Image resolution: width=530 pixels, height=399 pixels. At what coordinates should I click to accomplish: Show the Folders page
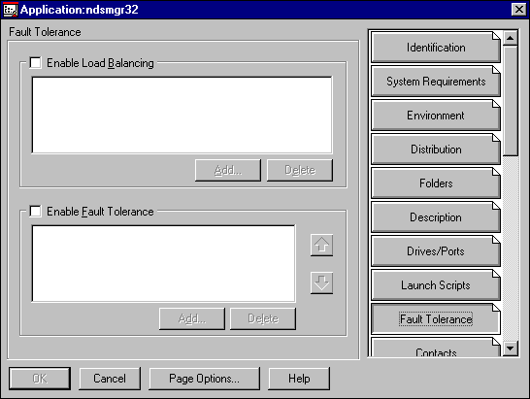pos(435,183)
